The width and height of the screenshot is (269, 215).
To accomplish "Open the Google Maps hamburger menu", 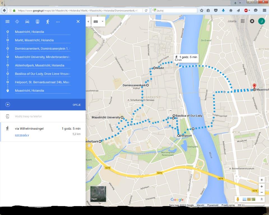I will point(7,22).
